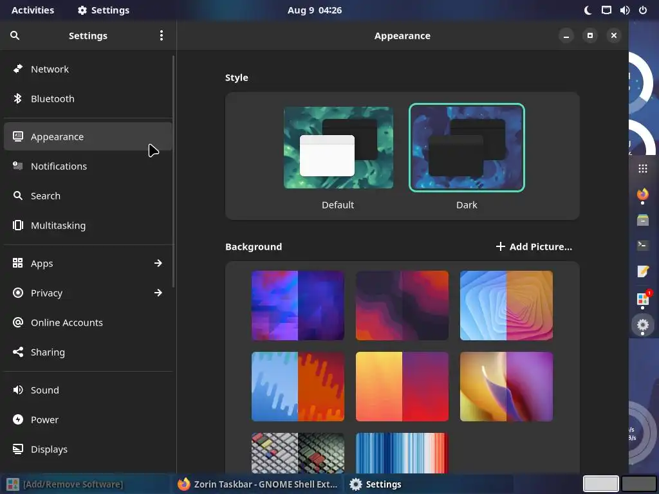
Task: Choose the blue-purple geometric wallpaper
Action: pyautogui.click(x=297, y=306)
